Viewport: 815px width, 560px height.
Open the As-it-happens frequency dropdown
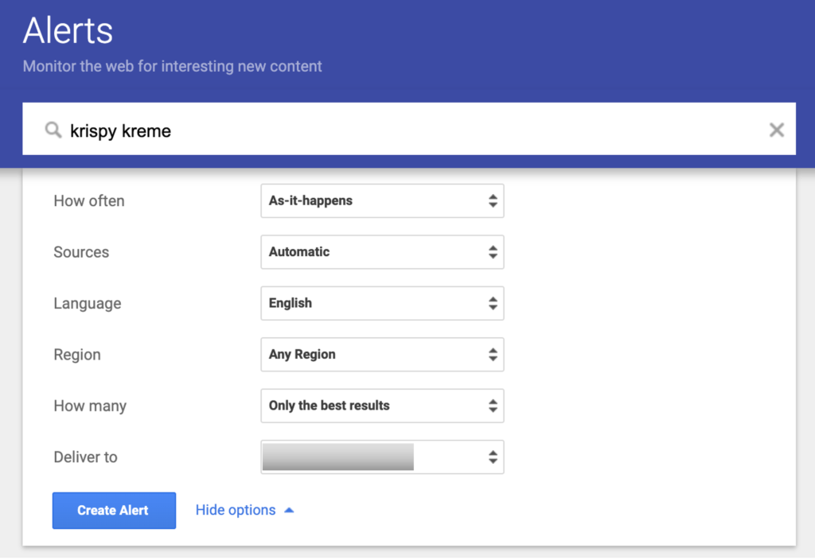click(382, 201)
